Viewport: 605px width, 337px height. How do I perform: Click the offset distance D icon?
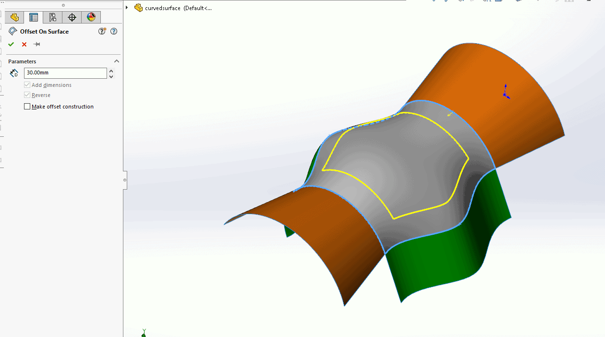point(14,73)
